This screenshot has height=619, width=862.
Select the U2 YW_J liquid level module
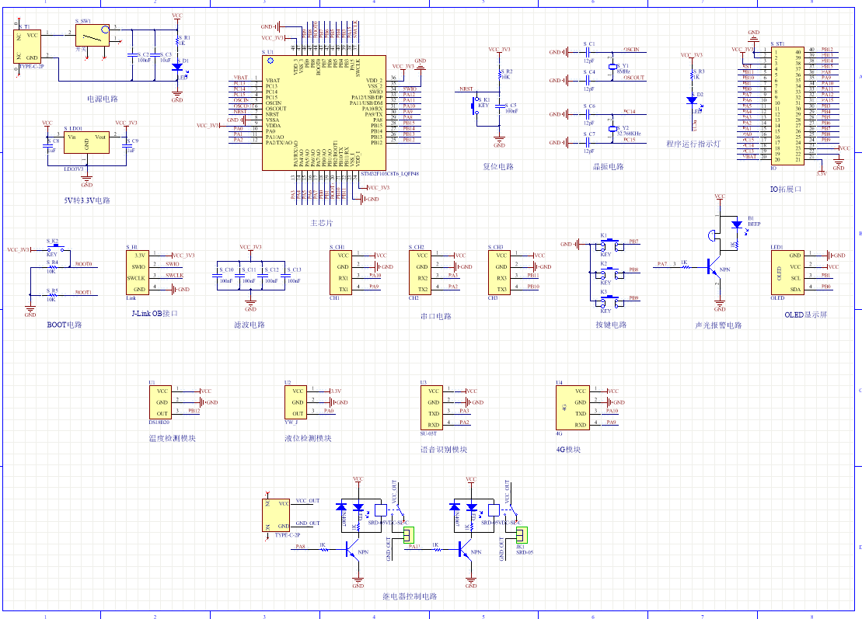[296, 402]
